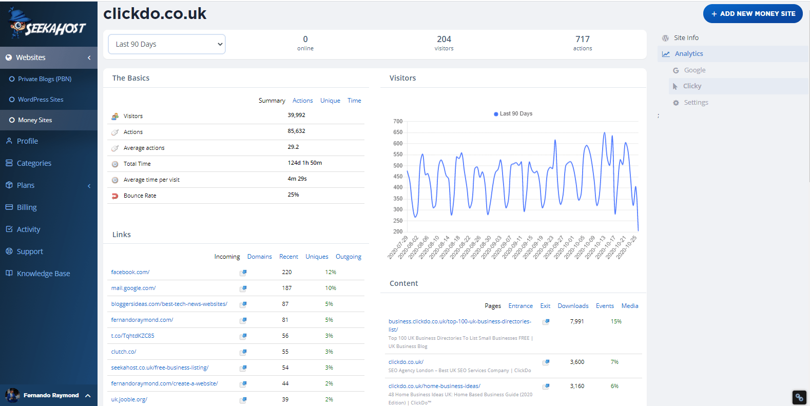This screenshot has height=406, width=810.
Task: Collapse the Websites sidebar section
Action: tap(89, 57)
